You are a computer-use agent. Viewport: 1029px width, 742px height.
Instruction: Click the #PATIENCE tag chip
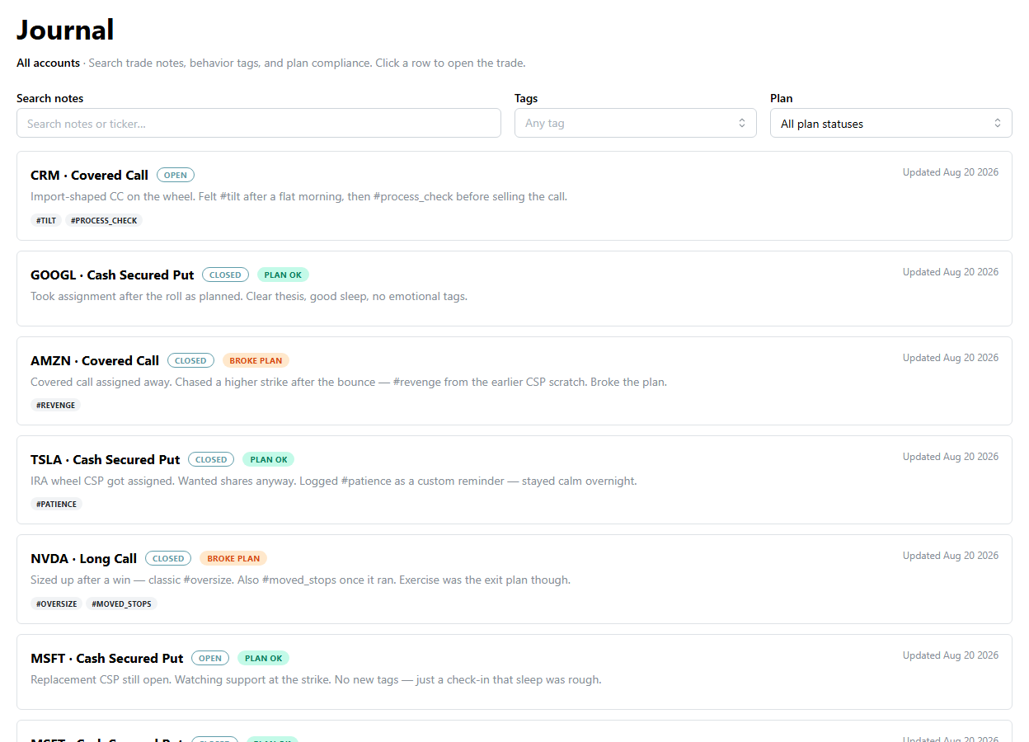[56, 505]
